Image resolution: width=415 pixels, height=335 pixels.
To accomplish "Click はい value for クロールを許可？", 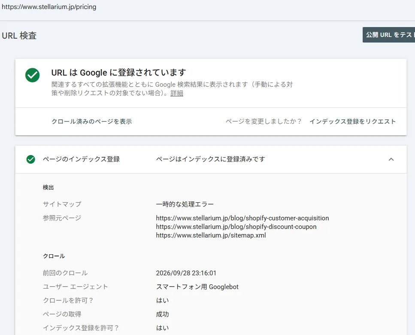I will point(162,300).
